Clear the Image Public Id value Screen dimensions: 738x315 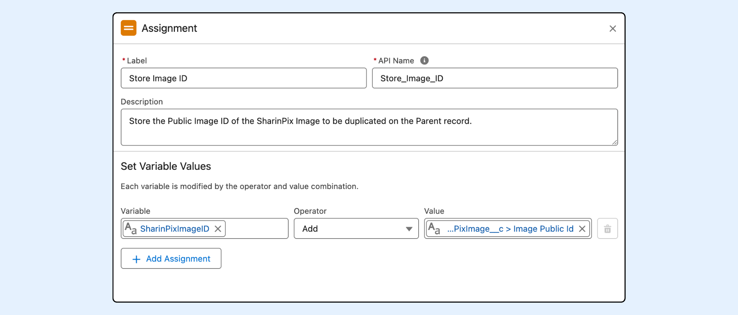tap(582, 229)
